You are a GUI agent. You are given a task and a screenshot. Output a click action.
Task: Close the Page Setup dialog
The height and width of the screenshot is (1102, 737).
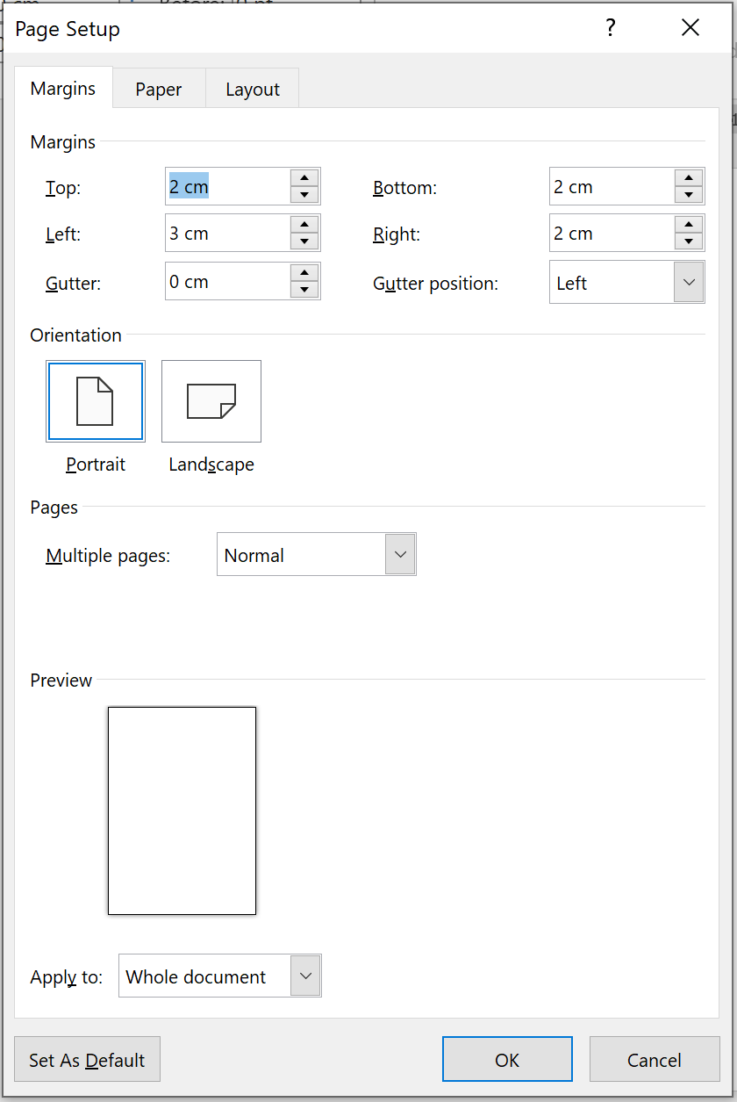pyautogui.click(x=690, y=28)
